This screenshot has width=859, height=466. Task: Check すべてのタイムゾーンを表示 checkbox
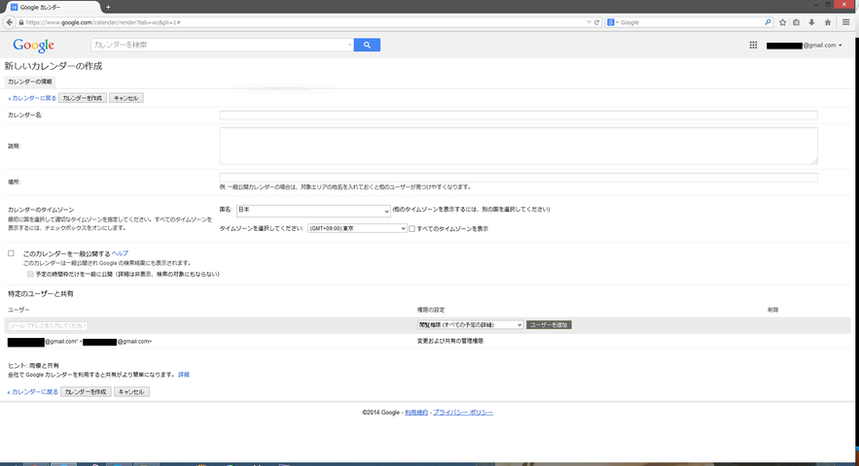tap(412, 228)
